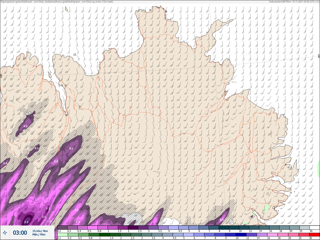Pick the lightest green 0.1 rain legend swatch
This screenshot has height=240, width=320.
62,235
